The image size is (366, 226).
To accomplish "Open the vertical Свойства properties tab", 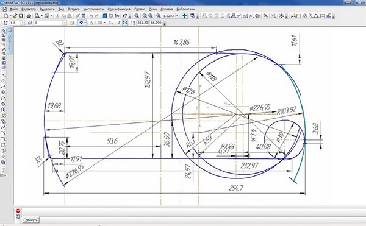I will point(10,40).
